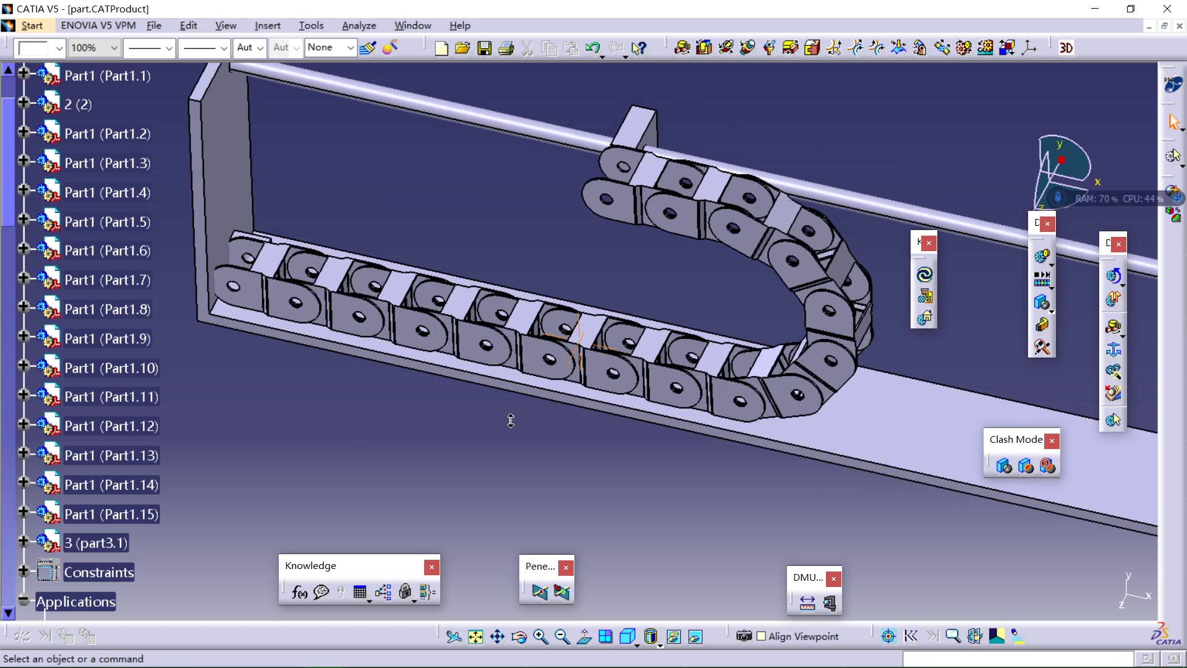Open the 100% transparency dropdown
This screenshot has width=1187, height=668.
point(114,48)
